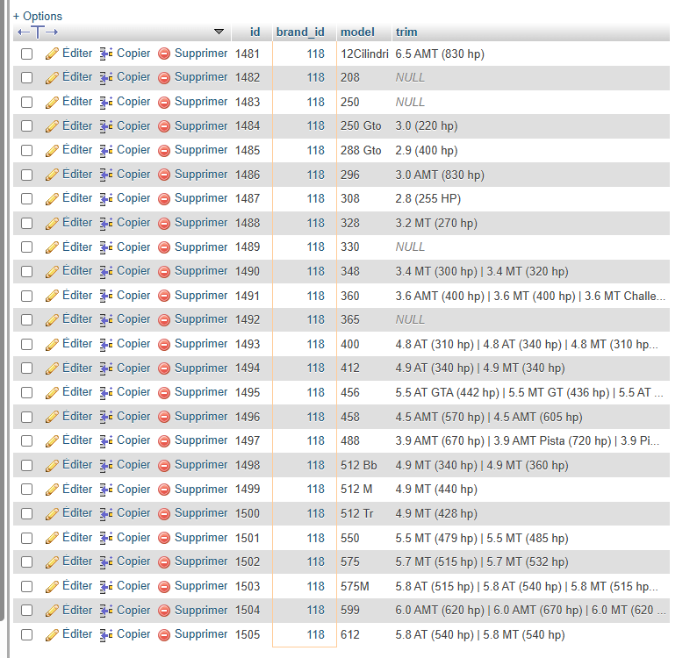The width and height of the screenshot is (697, 658).
Task: Sort by the brand_id column header
Action: 300,32
